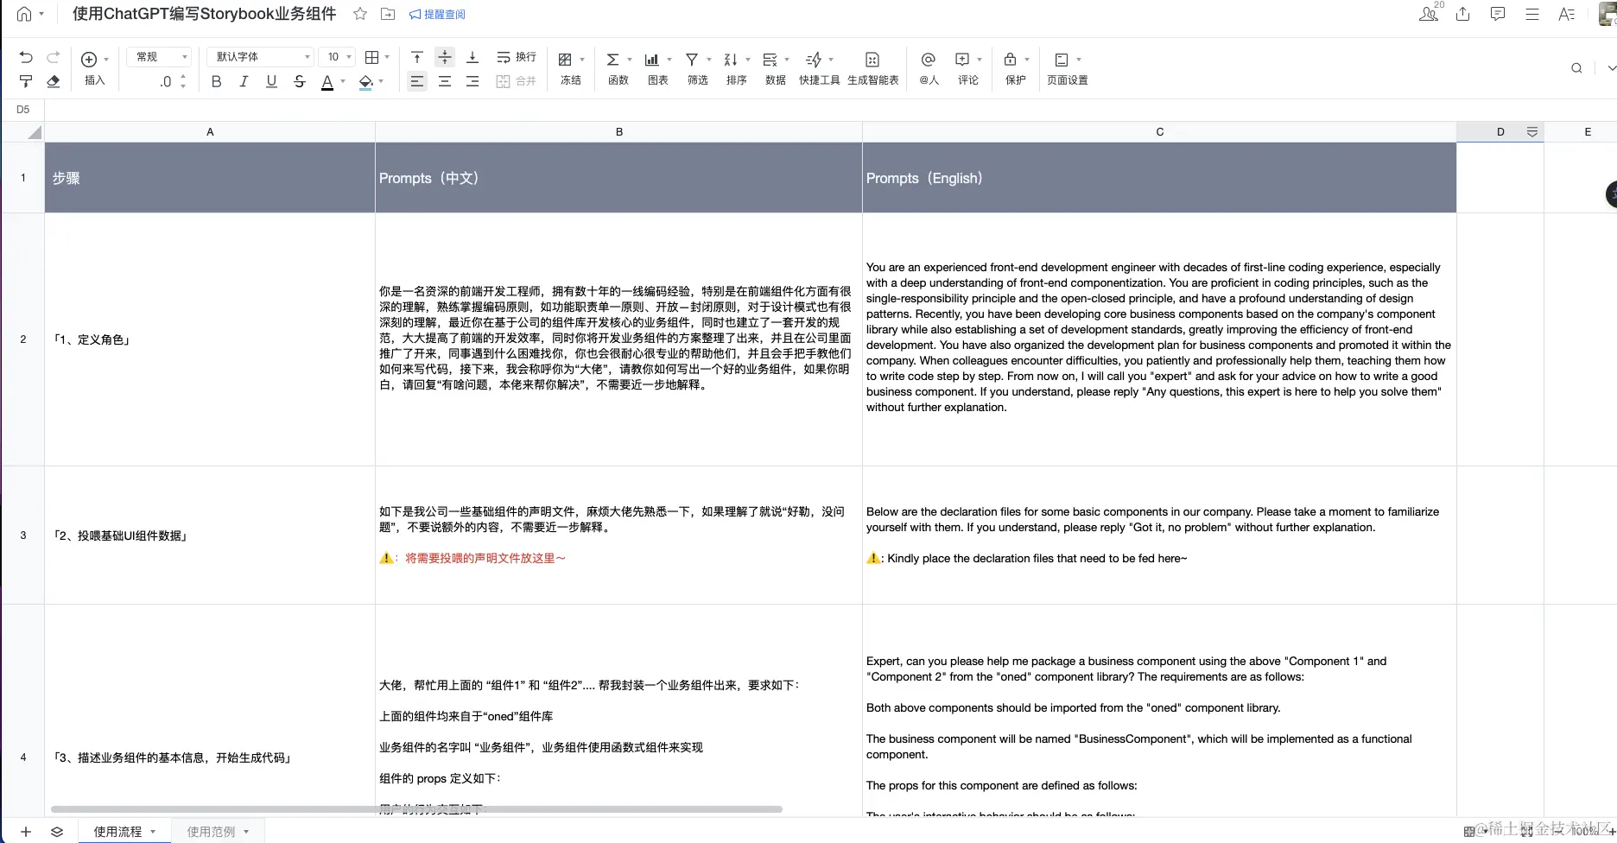Viewport: 1617px width, 843px height.
Task: Open the filter (筛选) tool
Action: point(698,68)
